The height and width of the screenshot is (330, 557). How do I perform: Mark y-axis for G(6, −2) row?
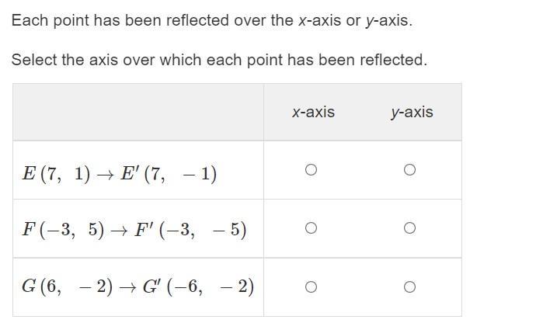click(x=409, y=287)
